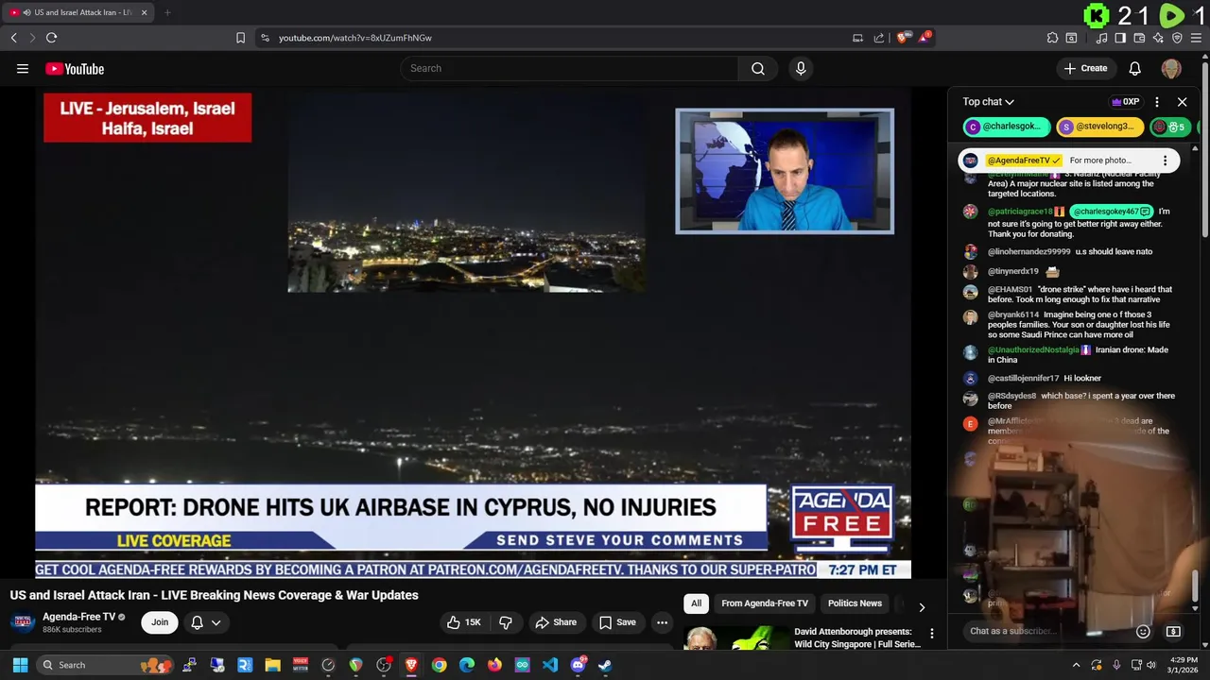1210x680 pixels.
Task: Open Agenda-Free TV channel name link
Action: pos(78,617)
